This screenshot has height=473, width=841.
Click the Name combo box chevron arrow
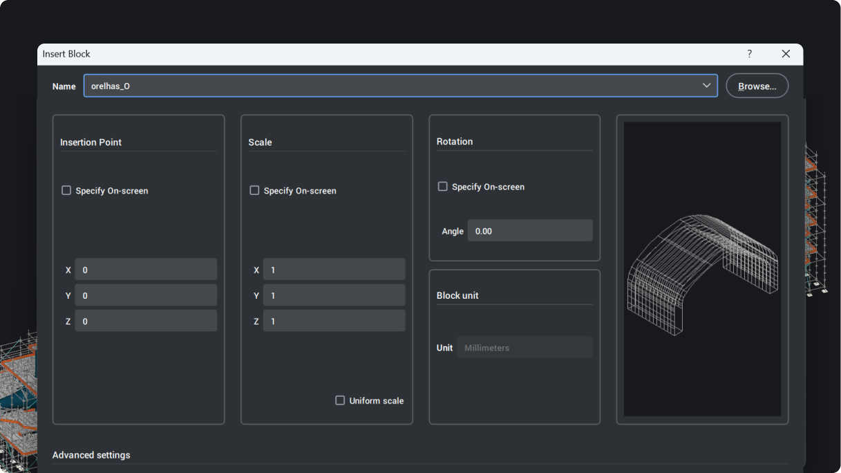(707, 85)
